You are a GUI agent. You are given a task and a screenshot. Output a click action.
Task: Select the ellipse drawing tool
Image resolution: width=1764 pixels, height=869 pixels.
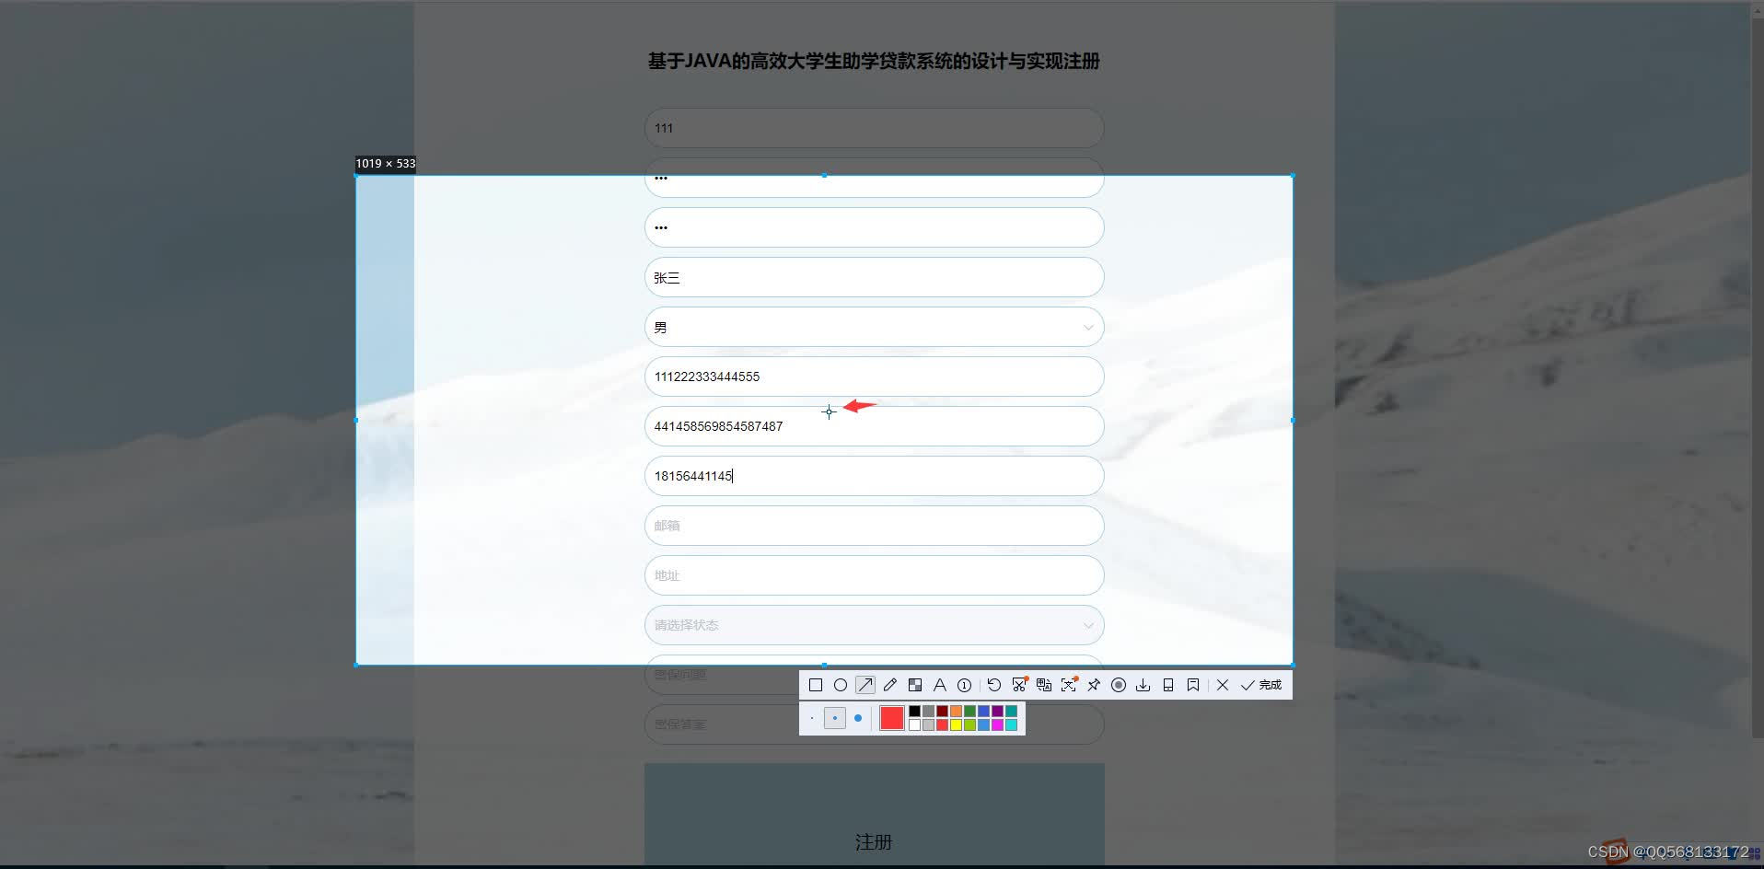click(x=841, y=685)
